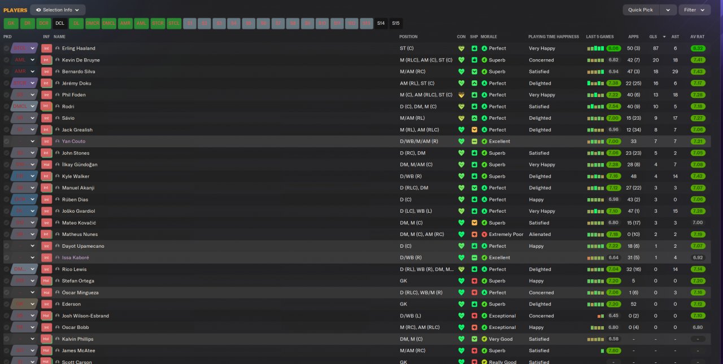Open the Selection Info dropdown

(58, 10)
